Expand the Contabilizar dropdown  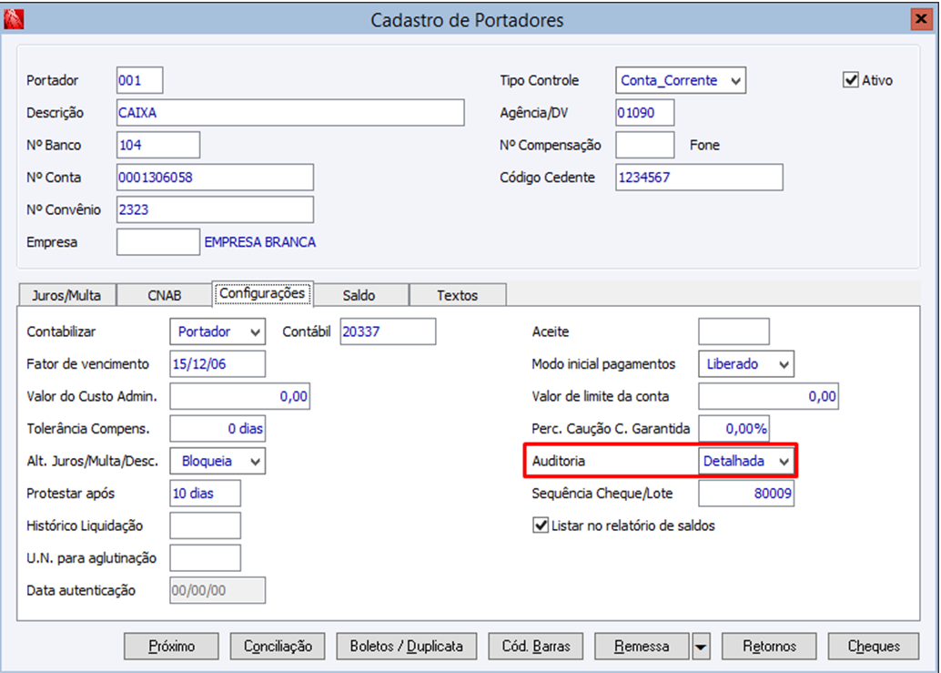(218, 331)
